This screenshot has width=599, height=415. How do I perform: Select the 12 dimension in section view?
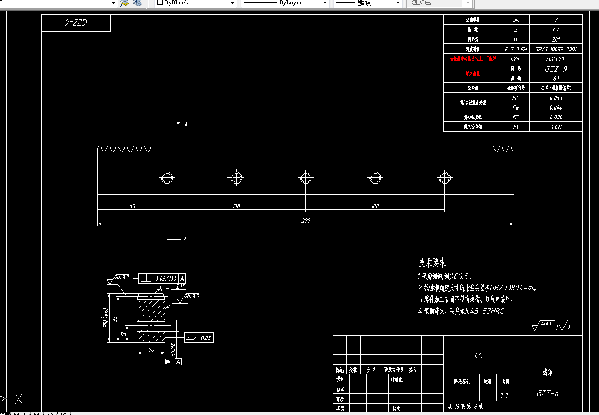point(123,334)
